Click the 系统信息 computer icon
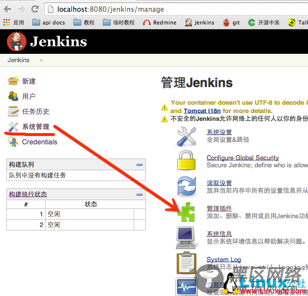The width and height of the screenshot is (308, 296). pyautogui.click(x=187, y=237)
